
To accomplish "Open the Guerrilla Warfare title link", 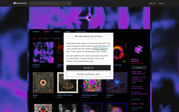I will tap(89, 95).
